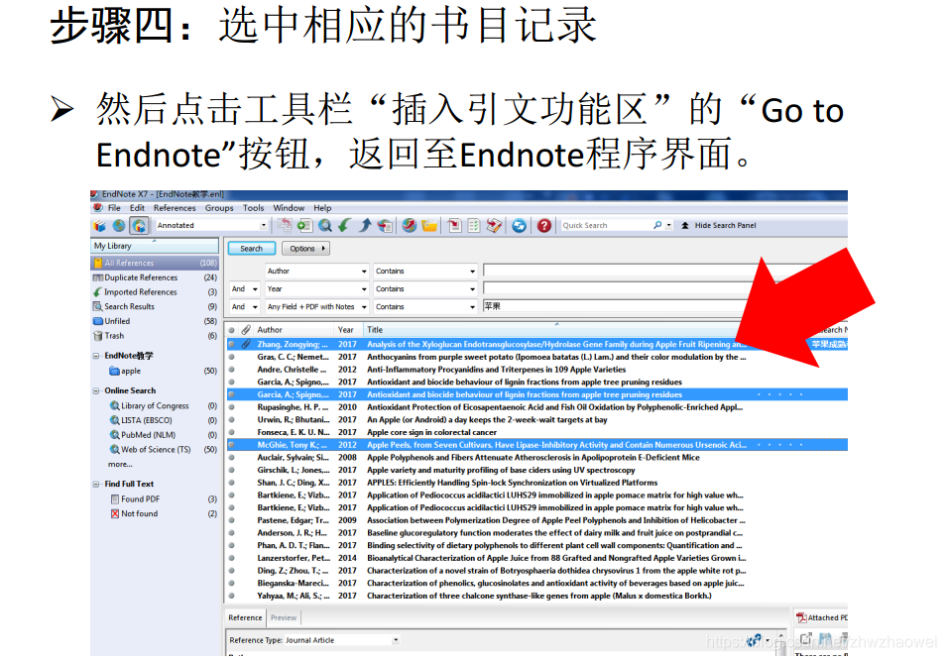This screenshot has width=946, height=660.
Task: Switch to the Preview tab
Action: [x=284, y=617]
